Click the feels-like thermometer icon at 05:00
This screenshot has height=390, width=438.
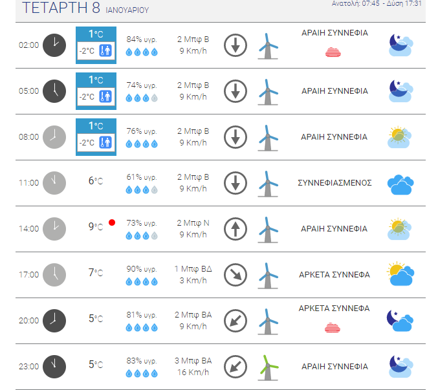tap(105, 96)
